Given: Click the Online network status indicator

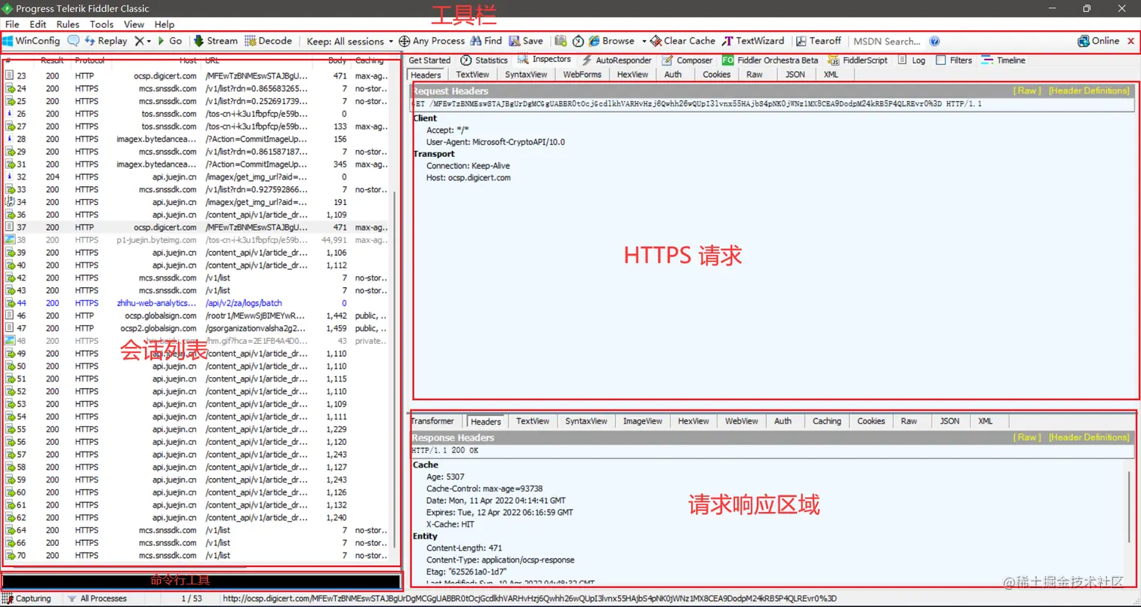Looking at the screenshot, I should (x=1099, y=41).
